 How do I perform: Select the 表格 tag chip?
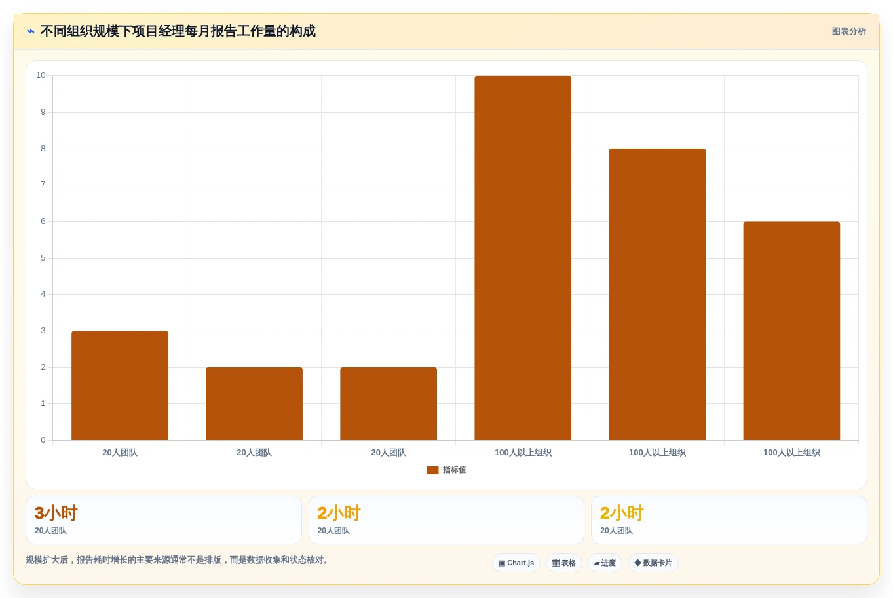click(564, 563)
